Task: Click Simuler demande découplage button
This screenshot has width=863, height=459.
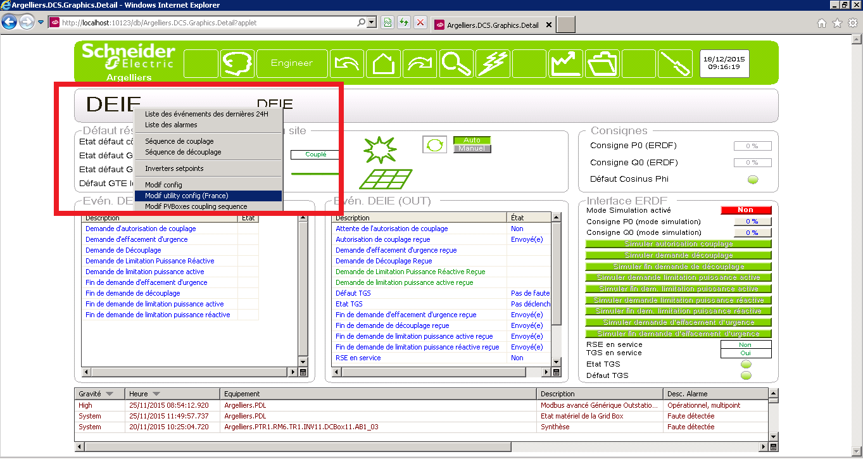Action: [678, 255]
